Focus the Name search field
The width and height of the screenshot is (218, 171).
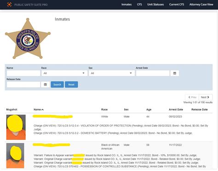[x=23, y=73]
